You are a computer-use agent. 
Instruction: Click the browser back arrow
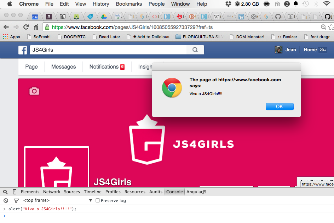tap(6, 27)
